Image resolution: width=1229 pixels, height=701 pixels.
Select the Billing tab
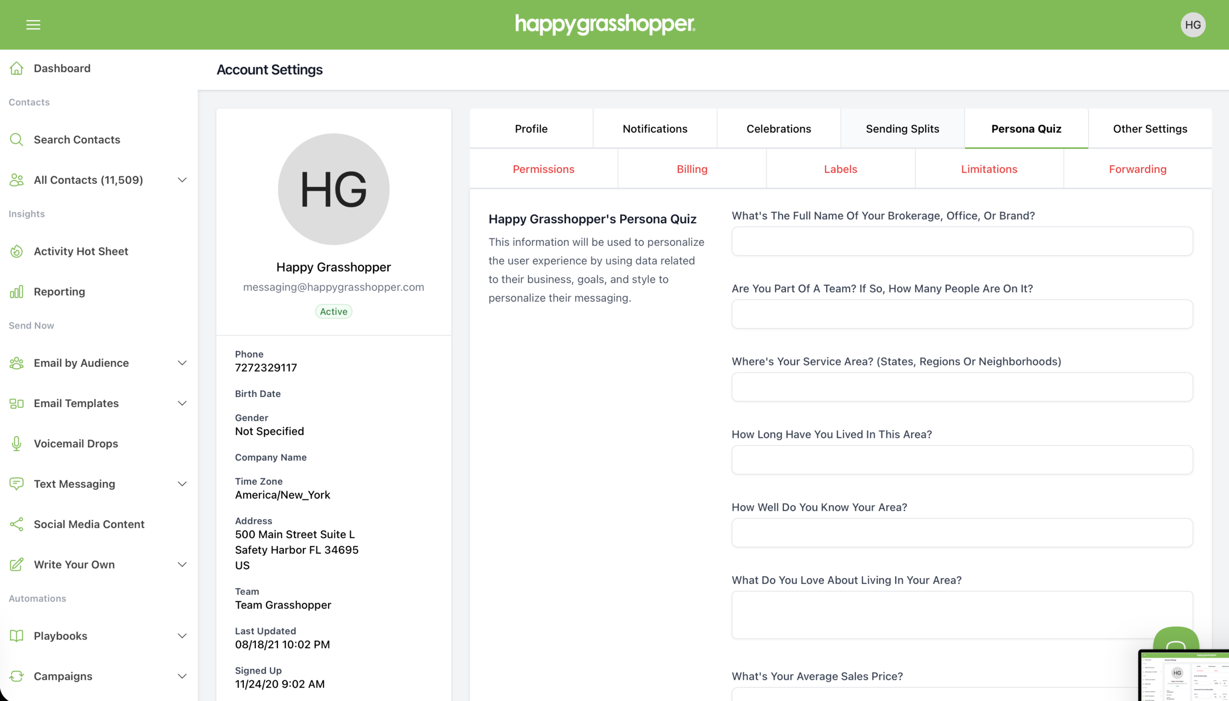coord(692,169)
